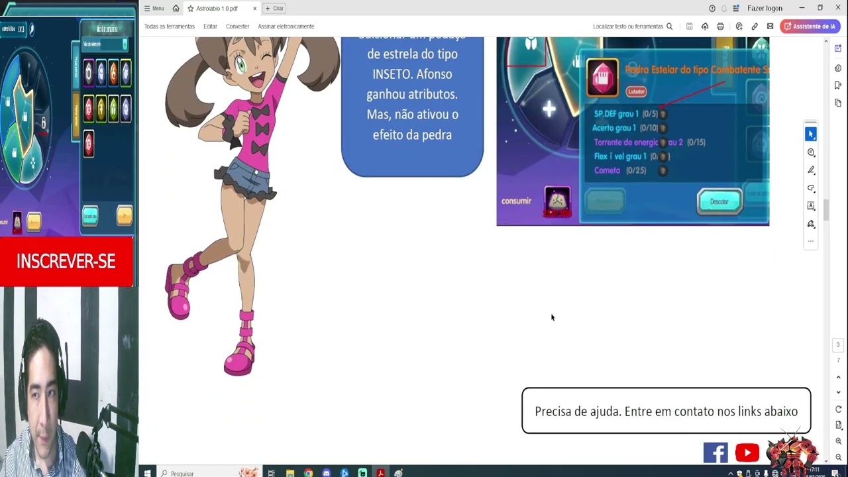The image size is (848, 477).
Task: Select the freehand draw tool
Action: [x=811, y=188]
